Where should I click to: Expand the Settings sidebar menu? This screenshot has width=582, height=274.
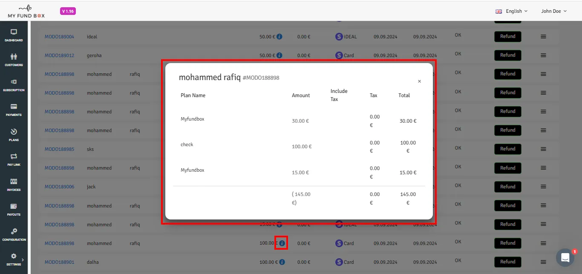[x=14, y=259]
